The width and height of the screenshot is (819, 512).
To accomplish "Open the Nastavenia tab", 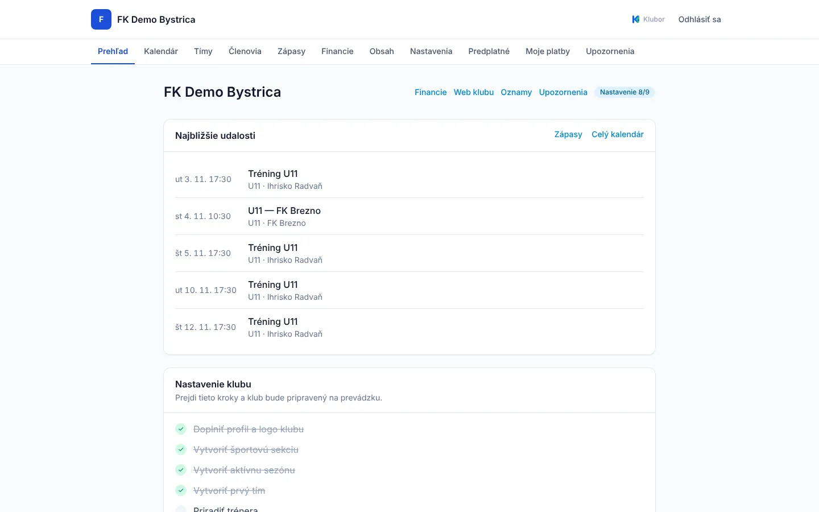I will 431,51.
